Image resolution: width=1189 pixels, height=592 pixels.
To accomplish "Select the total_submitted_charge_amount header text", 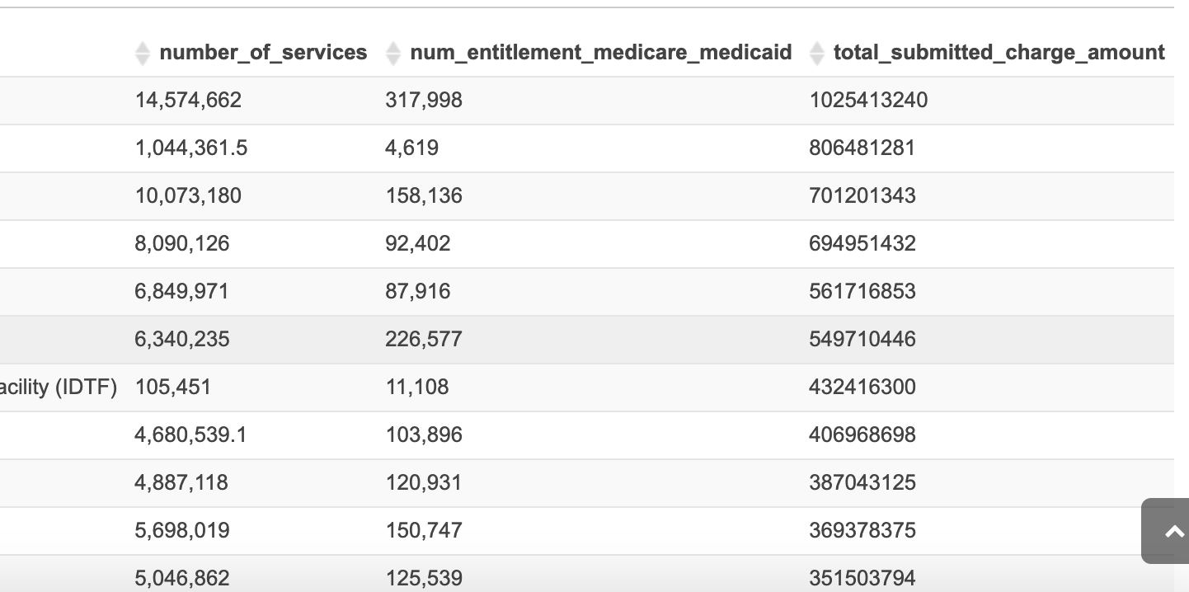I will pyautogui.click(x=999, y=53).
